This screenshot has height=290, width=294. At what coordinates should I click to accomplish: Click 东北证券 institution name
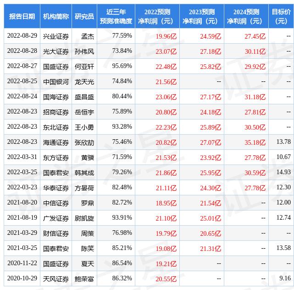coord(55,127)
